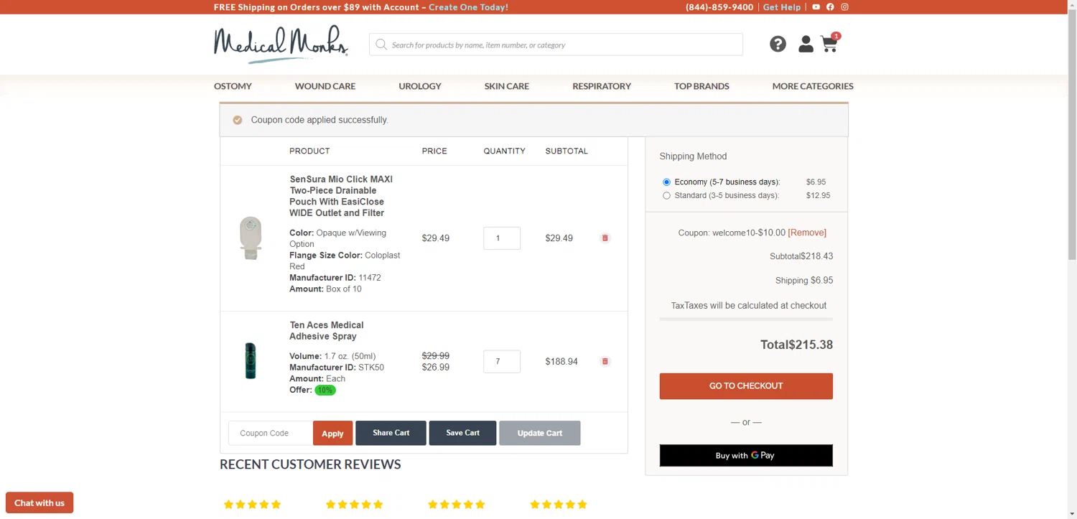Screen dimensions: 1077x519
Task: Edit SenSura pouch quantity field
Action: tap(502, 238)
